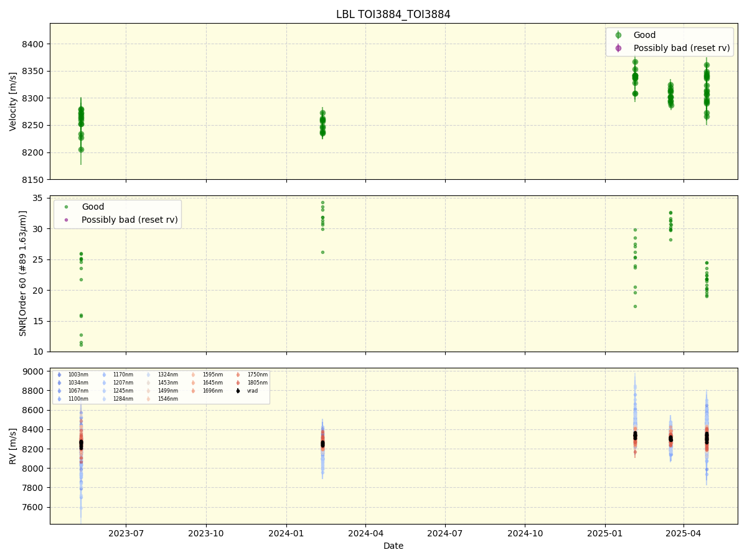Click the 1245nm legend entry

123,391
